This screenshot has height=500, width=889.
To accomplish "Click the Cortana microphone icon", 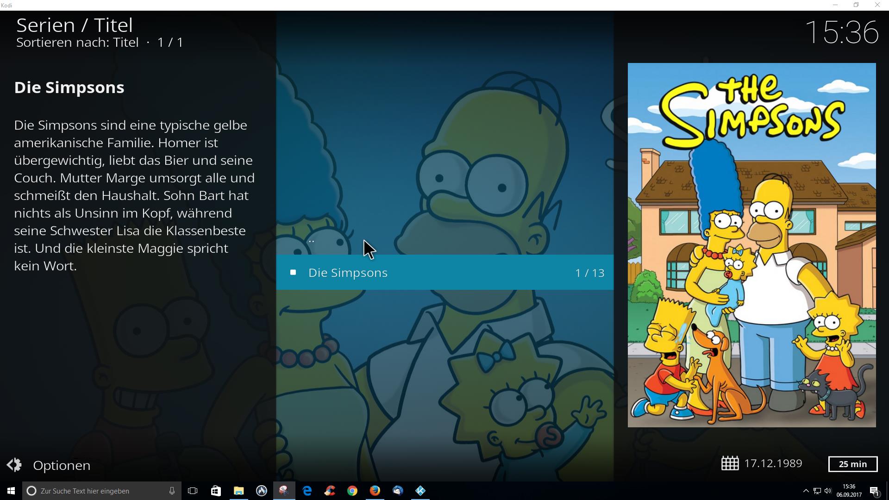I will (172, 491).
